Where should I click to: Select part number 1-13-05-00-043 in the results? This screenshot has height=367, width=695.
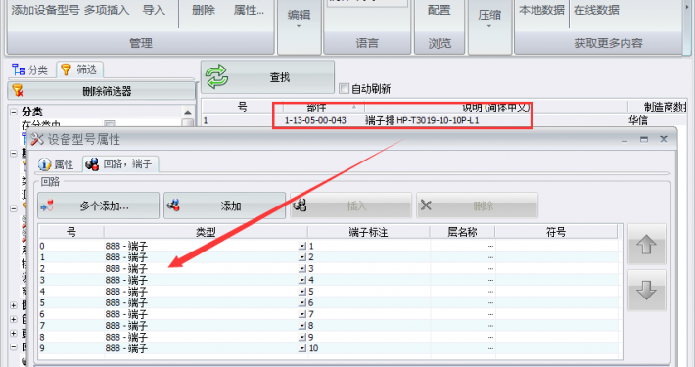click(315, 120)
